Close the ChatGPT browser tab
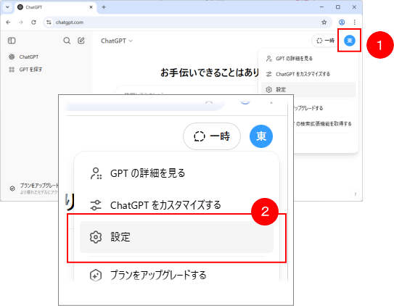Screen dimensions: 394x306 pos(91,7)
